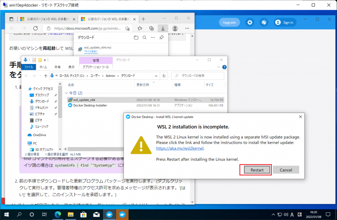Click ユーザー breadcrumb in address bar
Screen dimensions: 337x220
coord(95,76)
